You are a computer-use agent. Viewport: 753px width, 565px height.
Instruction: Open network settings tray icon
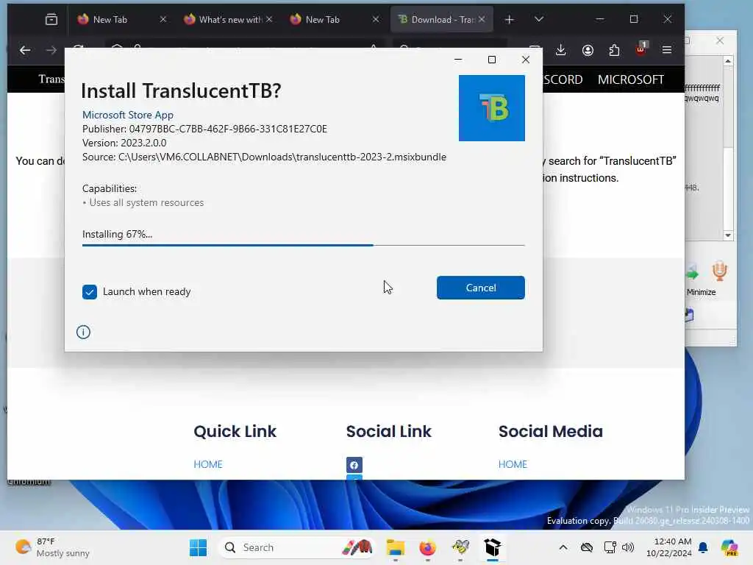point(610,547)
